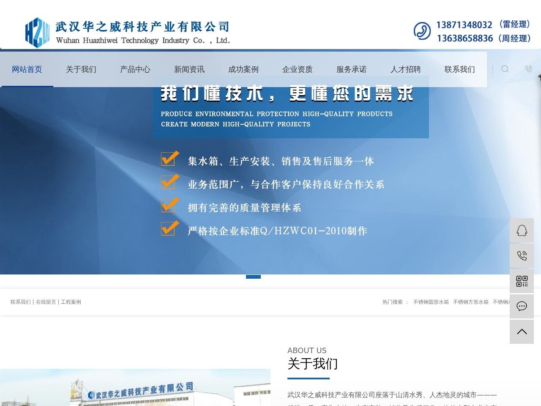The height and width of the screenshot is (406, 541).
Task: Click the blue banner carousel indicator
Action: click(253, 277)
